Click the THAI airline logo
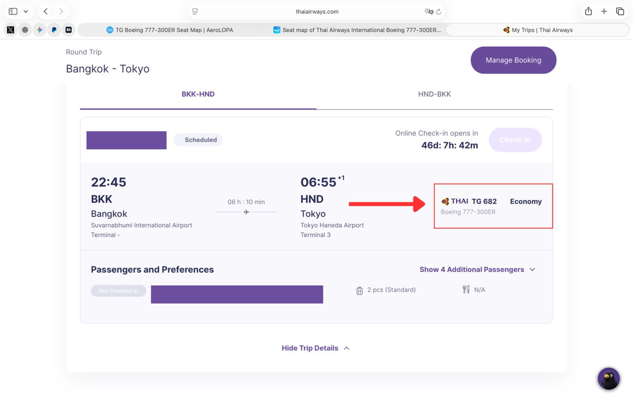This screenshot has width=633, height=395. (455, 201)
